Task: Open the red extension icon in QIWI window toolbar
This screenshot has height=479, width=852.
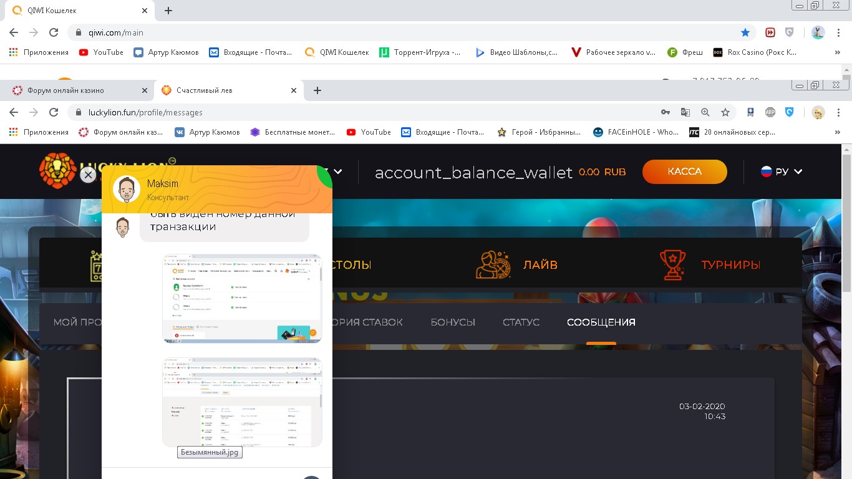Action: 771,32
